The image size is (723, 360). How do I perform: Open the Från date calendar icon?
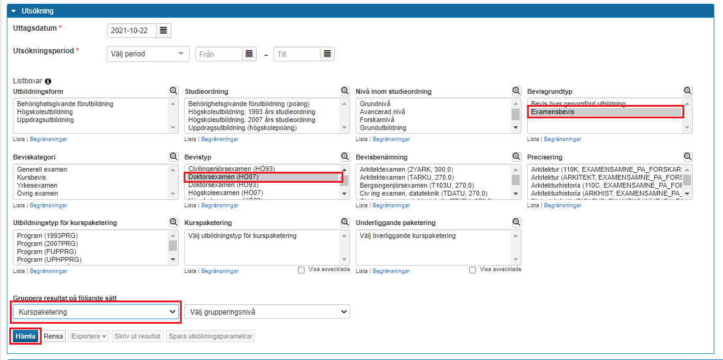pos(249,54)
